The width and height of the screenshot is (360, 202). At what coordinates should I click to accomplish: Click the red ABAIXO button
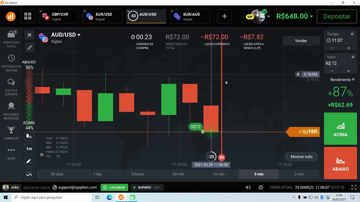340,163
